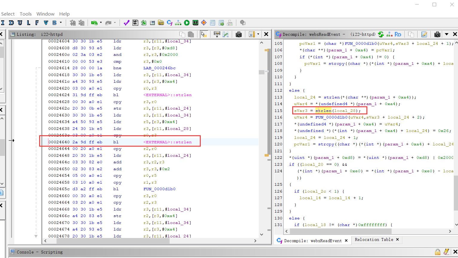This screenshot has width=458, height=258.
Task: Click the green play Script Manager icon
Action: [187, 23]
